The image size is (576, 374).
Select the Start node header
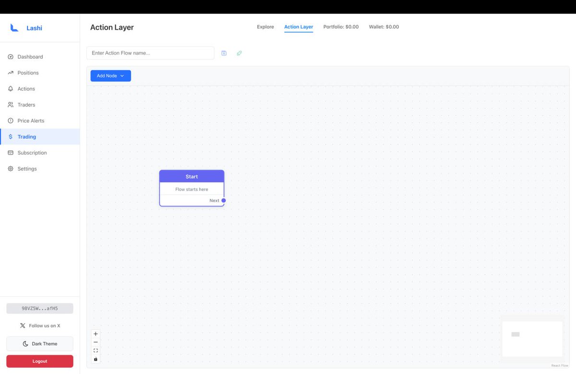coord(192,177)
